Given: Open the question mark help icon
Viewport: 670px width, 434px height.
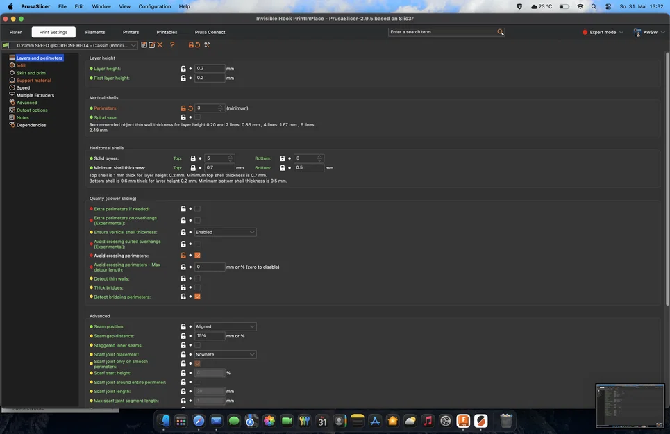Looking at the screenshot, I should tap(172, 45).
